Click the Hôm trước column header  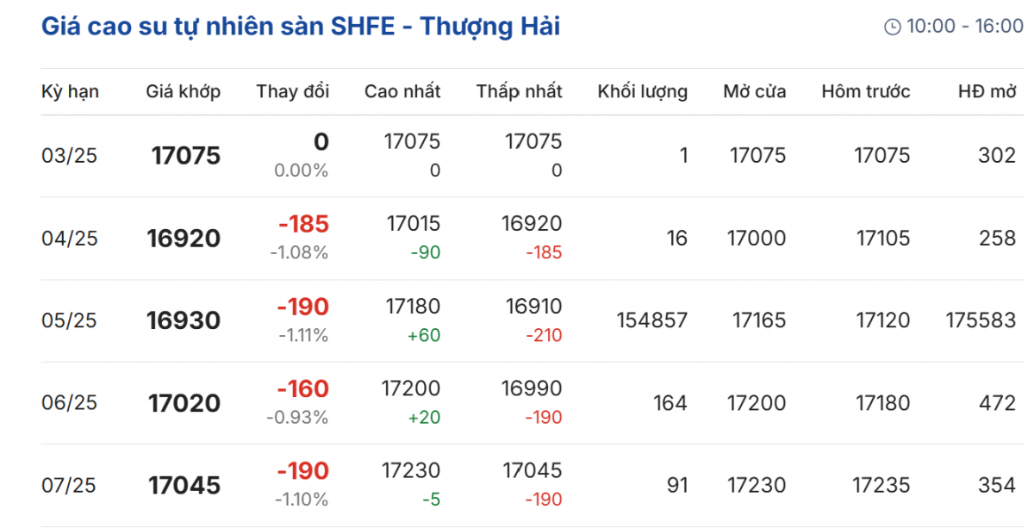coord(865,91)
